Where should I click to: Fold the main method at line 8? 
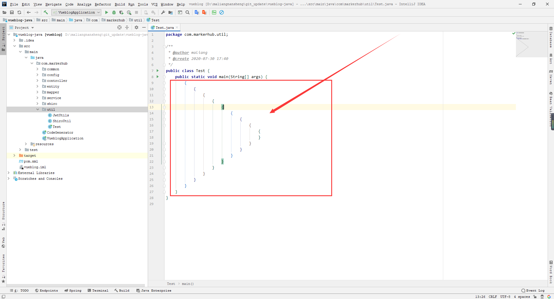coord(164,77)
